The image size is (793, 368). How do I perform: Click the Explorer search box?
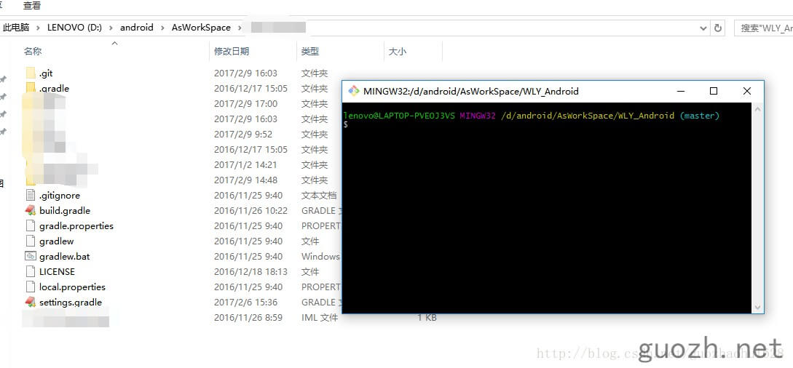click(764, 28)
